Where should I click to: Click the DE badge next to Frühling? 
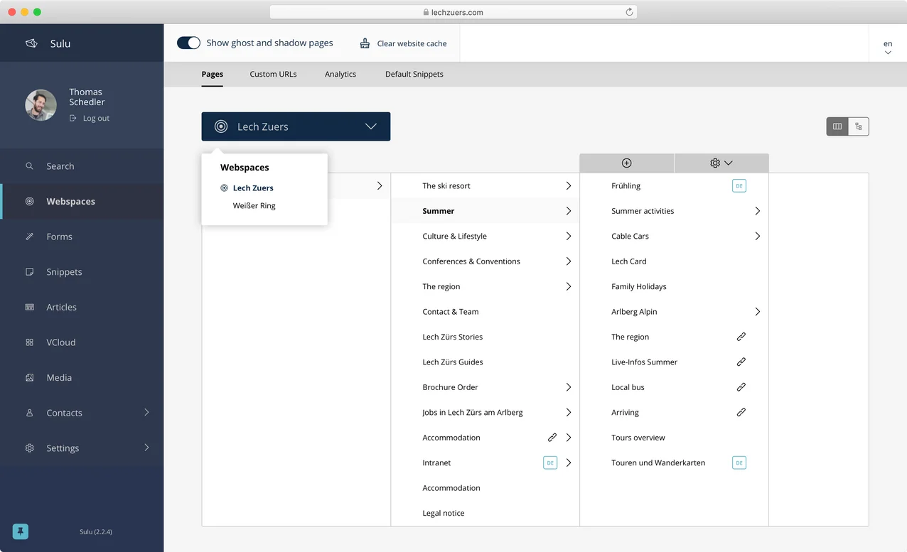click(739, 186)
